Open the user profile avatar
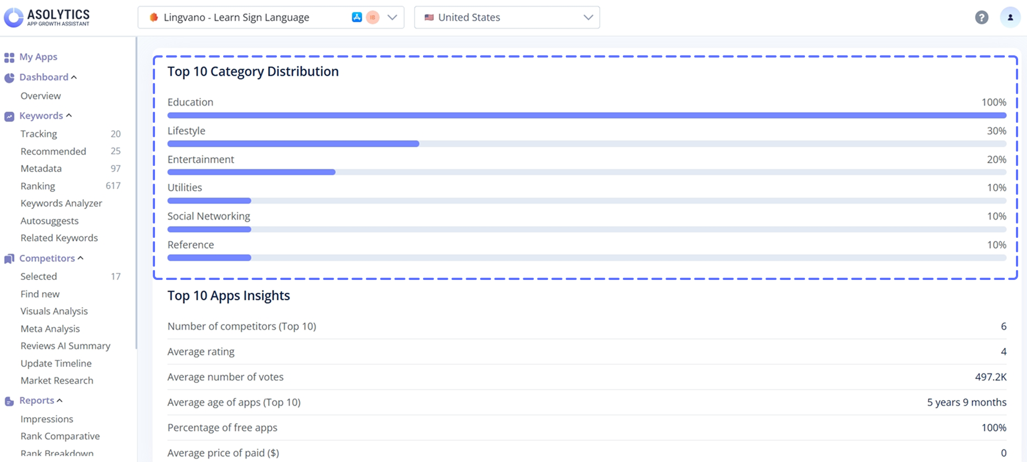The width and height of the screenshot is (1027, 462). [x=1010, y=18]
